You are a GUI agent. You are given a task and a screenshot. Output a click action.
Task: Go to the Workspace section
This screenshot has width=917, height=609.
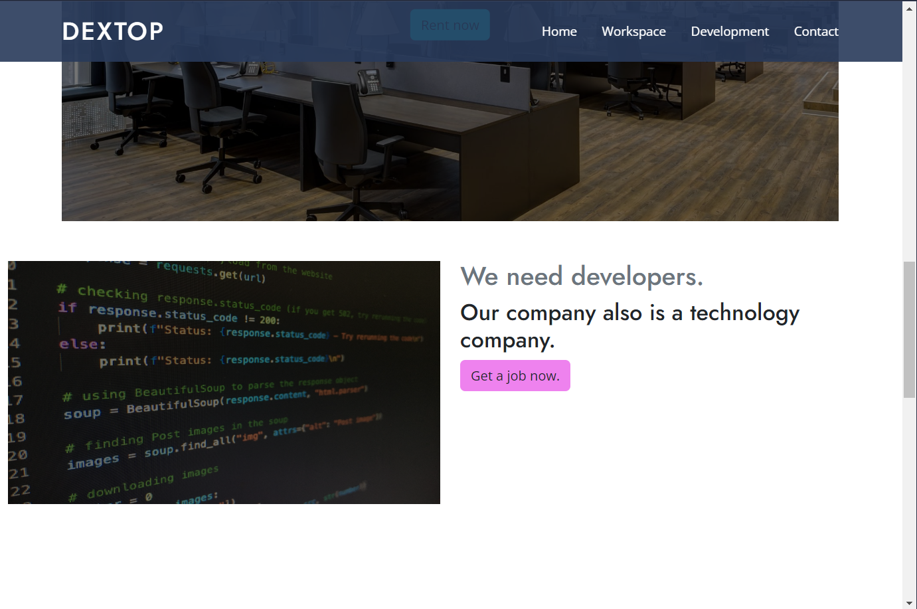pyautogui.click(x=633, y=31)
